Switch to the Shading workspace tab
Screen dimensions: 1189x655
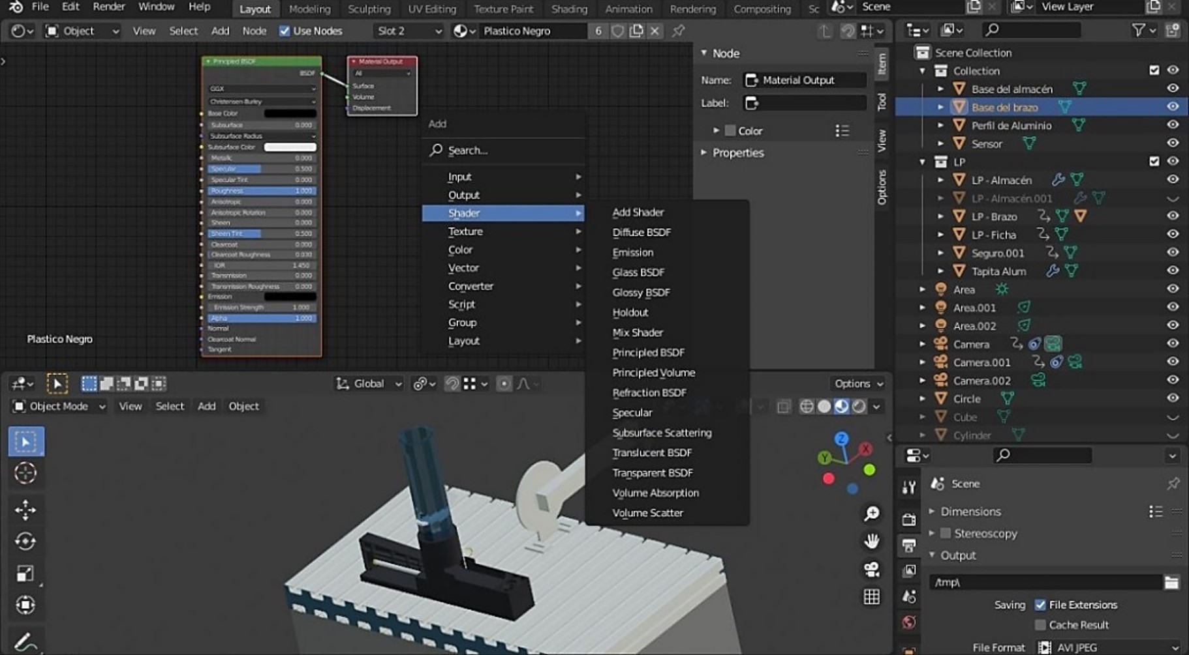tap(569, 8)
